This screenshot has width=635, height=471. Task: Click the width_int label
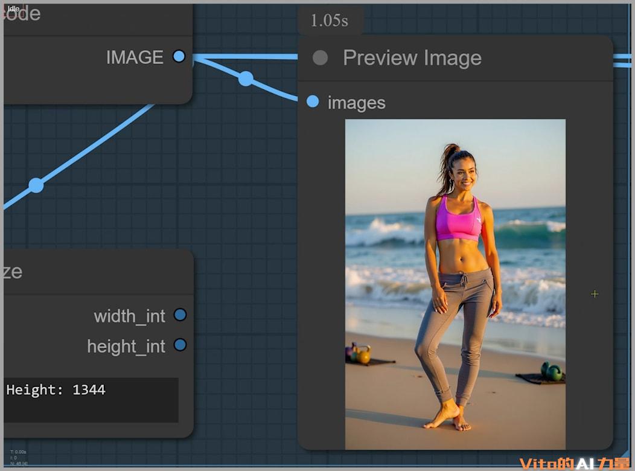[x=130, y=316]
